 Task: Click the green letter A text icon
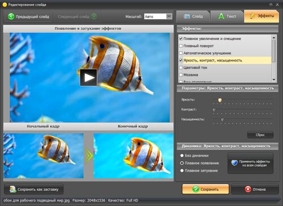click(x=221, y=16)
